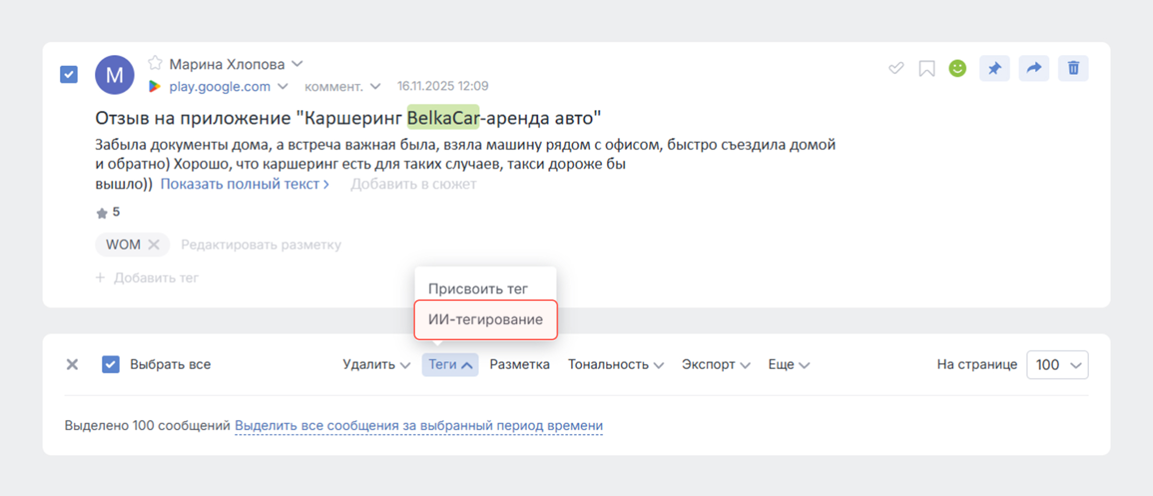
Task: Click the plus icon next to Добавить тег
Action: (100, 277)
